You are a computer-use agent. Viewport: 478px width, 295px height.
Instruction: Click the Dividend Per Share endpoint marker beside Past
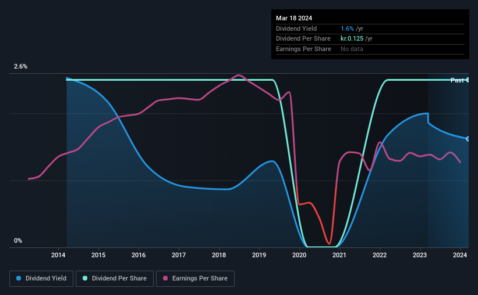tap(468, 80)
